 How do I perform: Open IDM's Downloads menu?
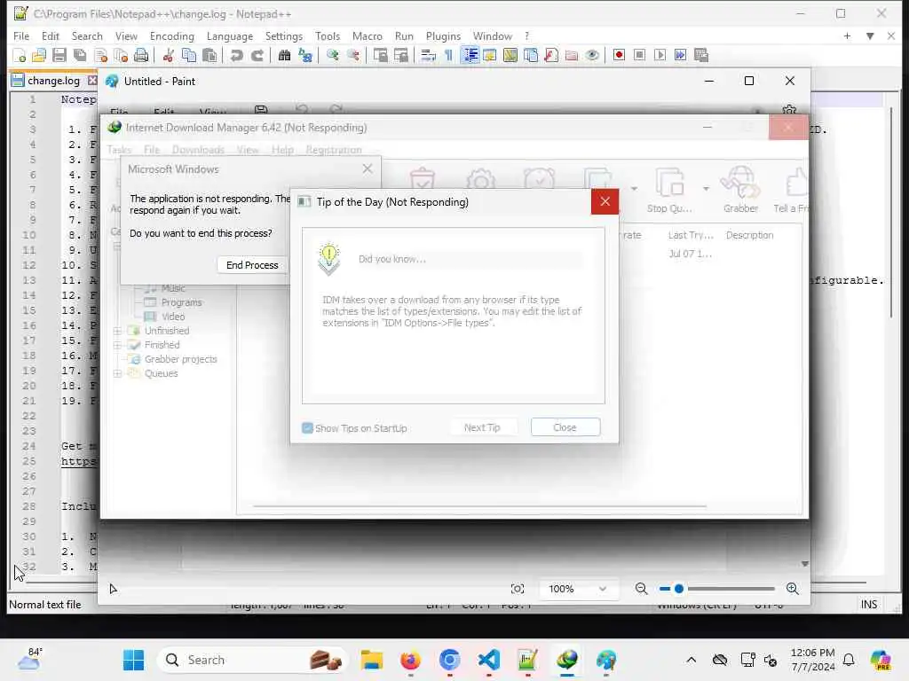pos(198,150)
